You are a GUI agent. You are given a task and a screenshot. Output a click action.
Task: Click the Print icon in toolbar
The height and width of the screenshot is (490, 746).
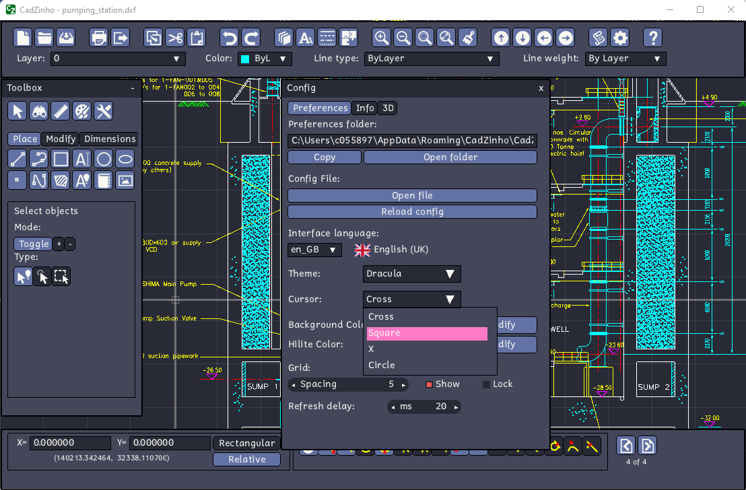(99, 38)
